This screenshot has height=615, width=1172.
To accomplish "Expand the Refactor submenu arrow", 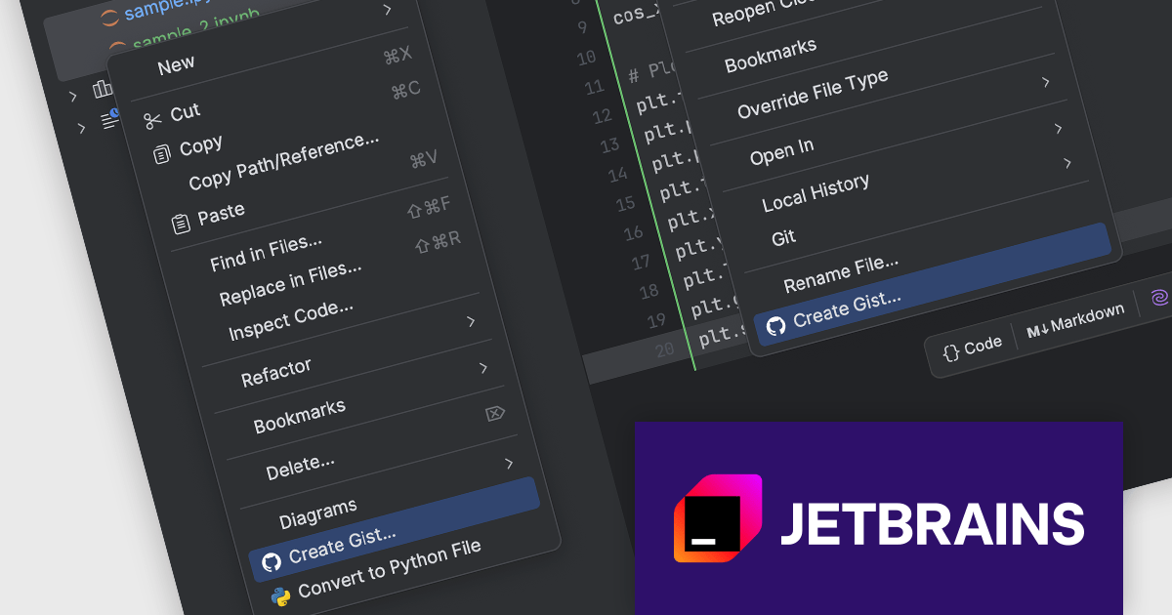I will point(471,321).
